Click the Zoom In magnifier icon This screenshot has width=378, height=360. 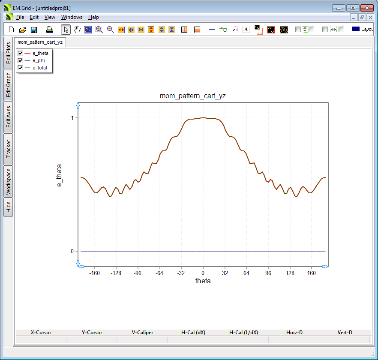click(99, 30)
